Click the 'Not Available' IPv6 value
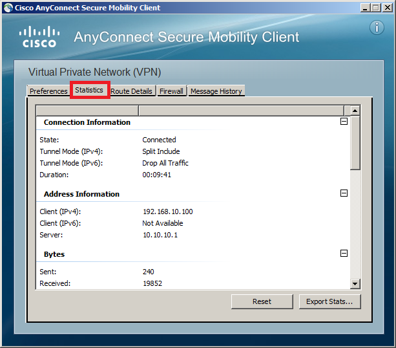 point(163,223)
